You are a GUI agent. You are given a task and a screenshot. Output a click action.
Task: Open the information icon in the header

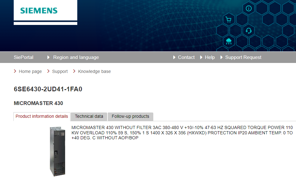[248, 8]
